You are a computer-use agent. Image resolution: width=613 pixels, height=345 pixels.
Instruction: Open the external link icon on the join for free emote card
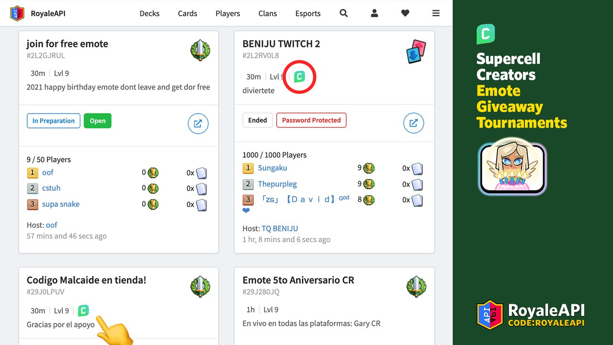click(198, 124)
